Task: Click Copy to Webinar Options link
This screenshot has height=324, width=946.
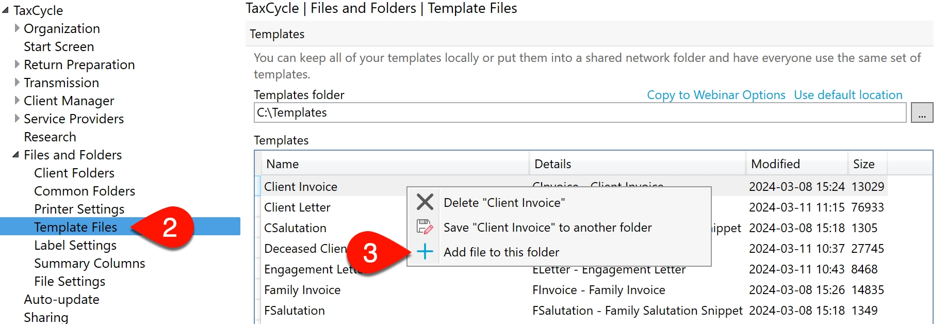Action: 716,95
